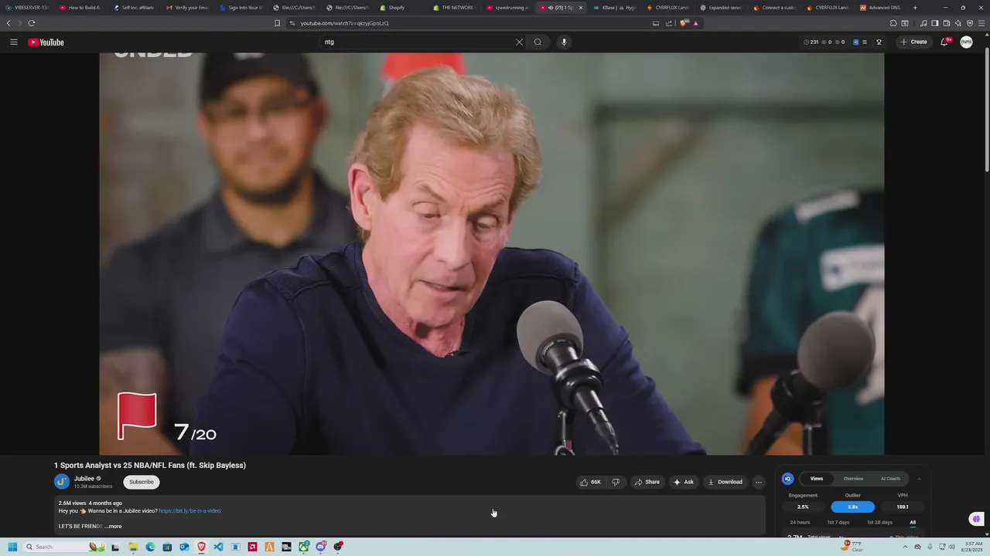Go to the YouTube home logo

point(46,42)
